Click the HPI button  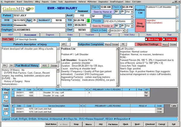point(63,44)
